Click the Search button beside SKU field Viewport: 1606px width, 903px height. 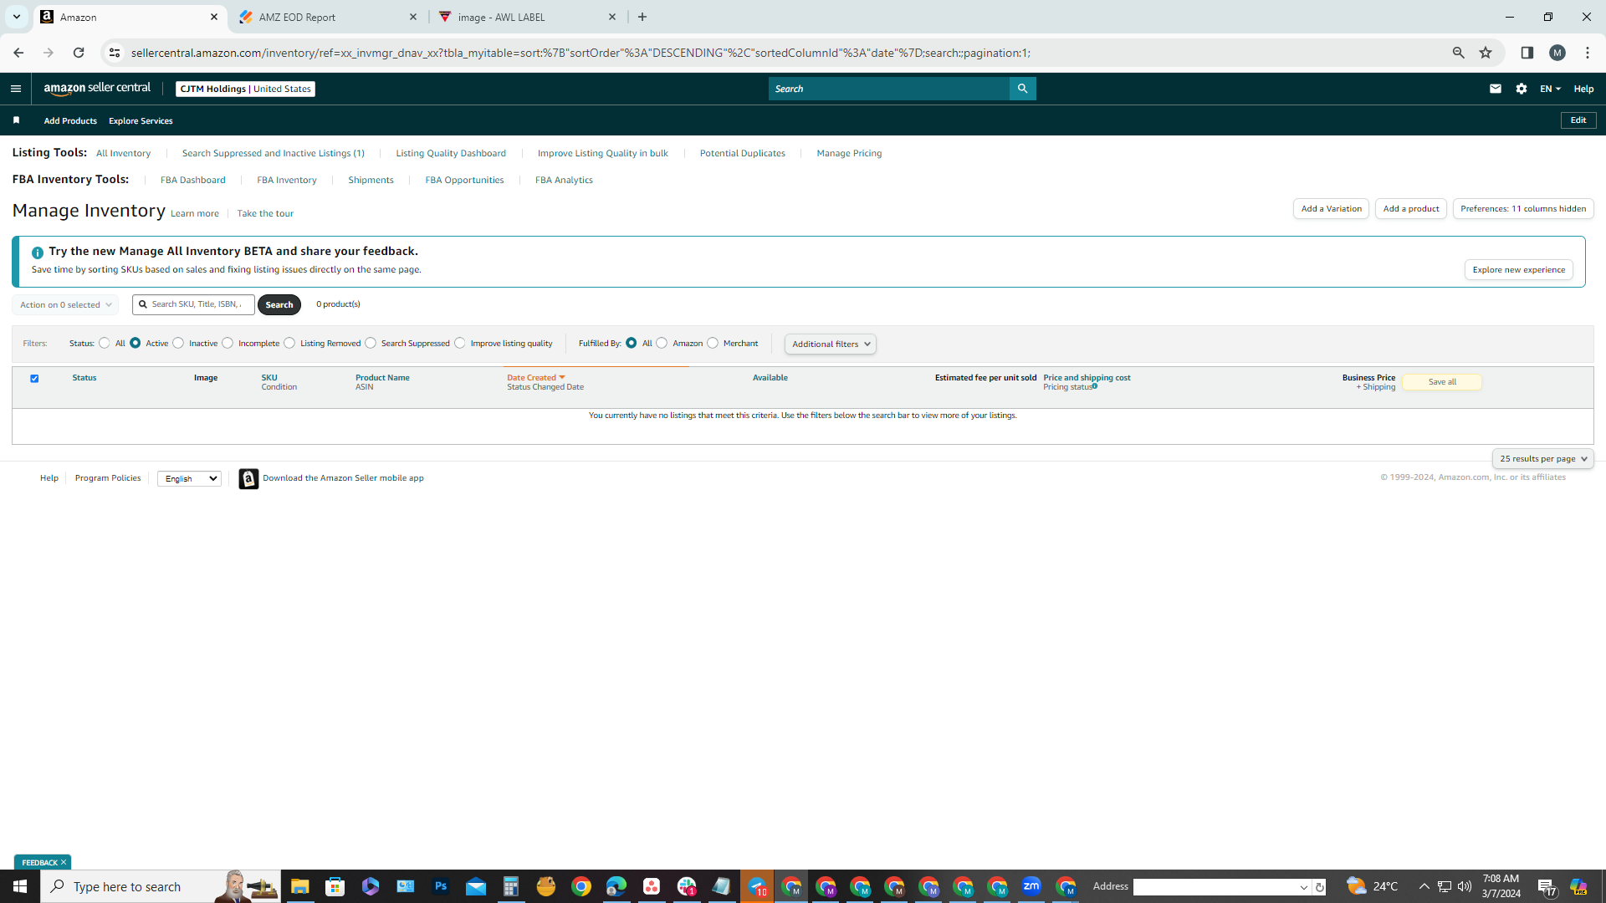(279, 304)
